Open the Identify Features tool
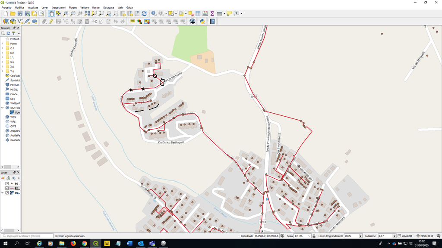Viewport: 442px width, 248px height. tap(154, 14)
